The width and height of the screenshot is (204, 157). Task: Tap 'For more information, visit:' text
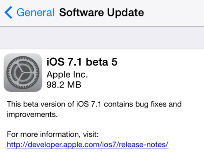coord(53,134)
